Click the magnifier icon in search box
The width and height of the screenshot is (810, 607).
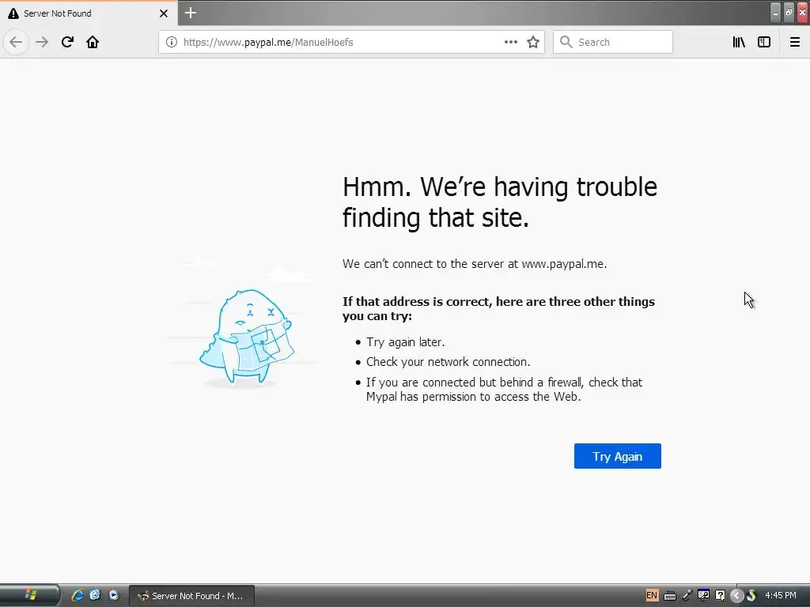click(566, 42)
